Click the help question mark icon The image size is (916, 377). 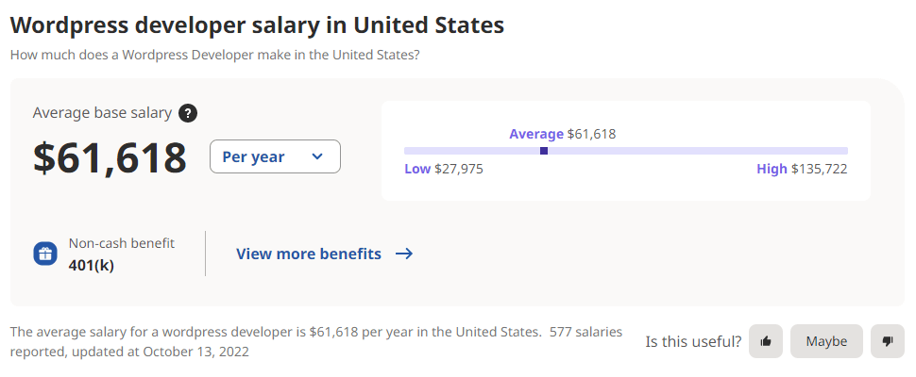188,113
